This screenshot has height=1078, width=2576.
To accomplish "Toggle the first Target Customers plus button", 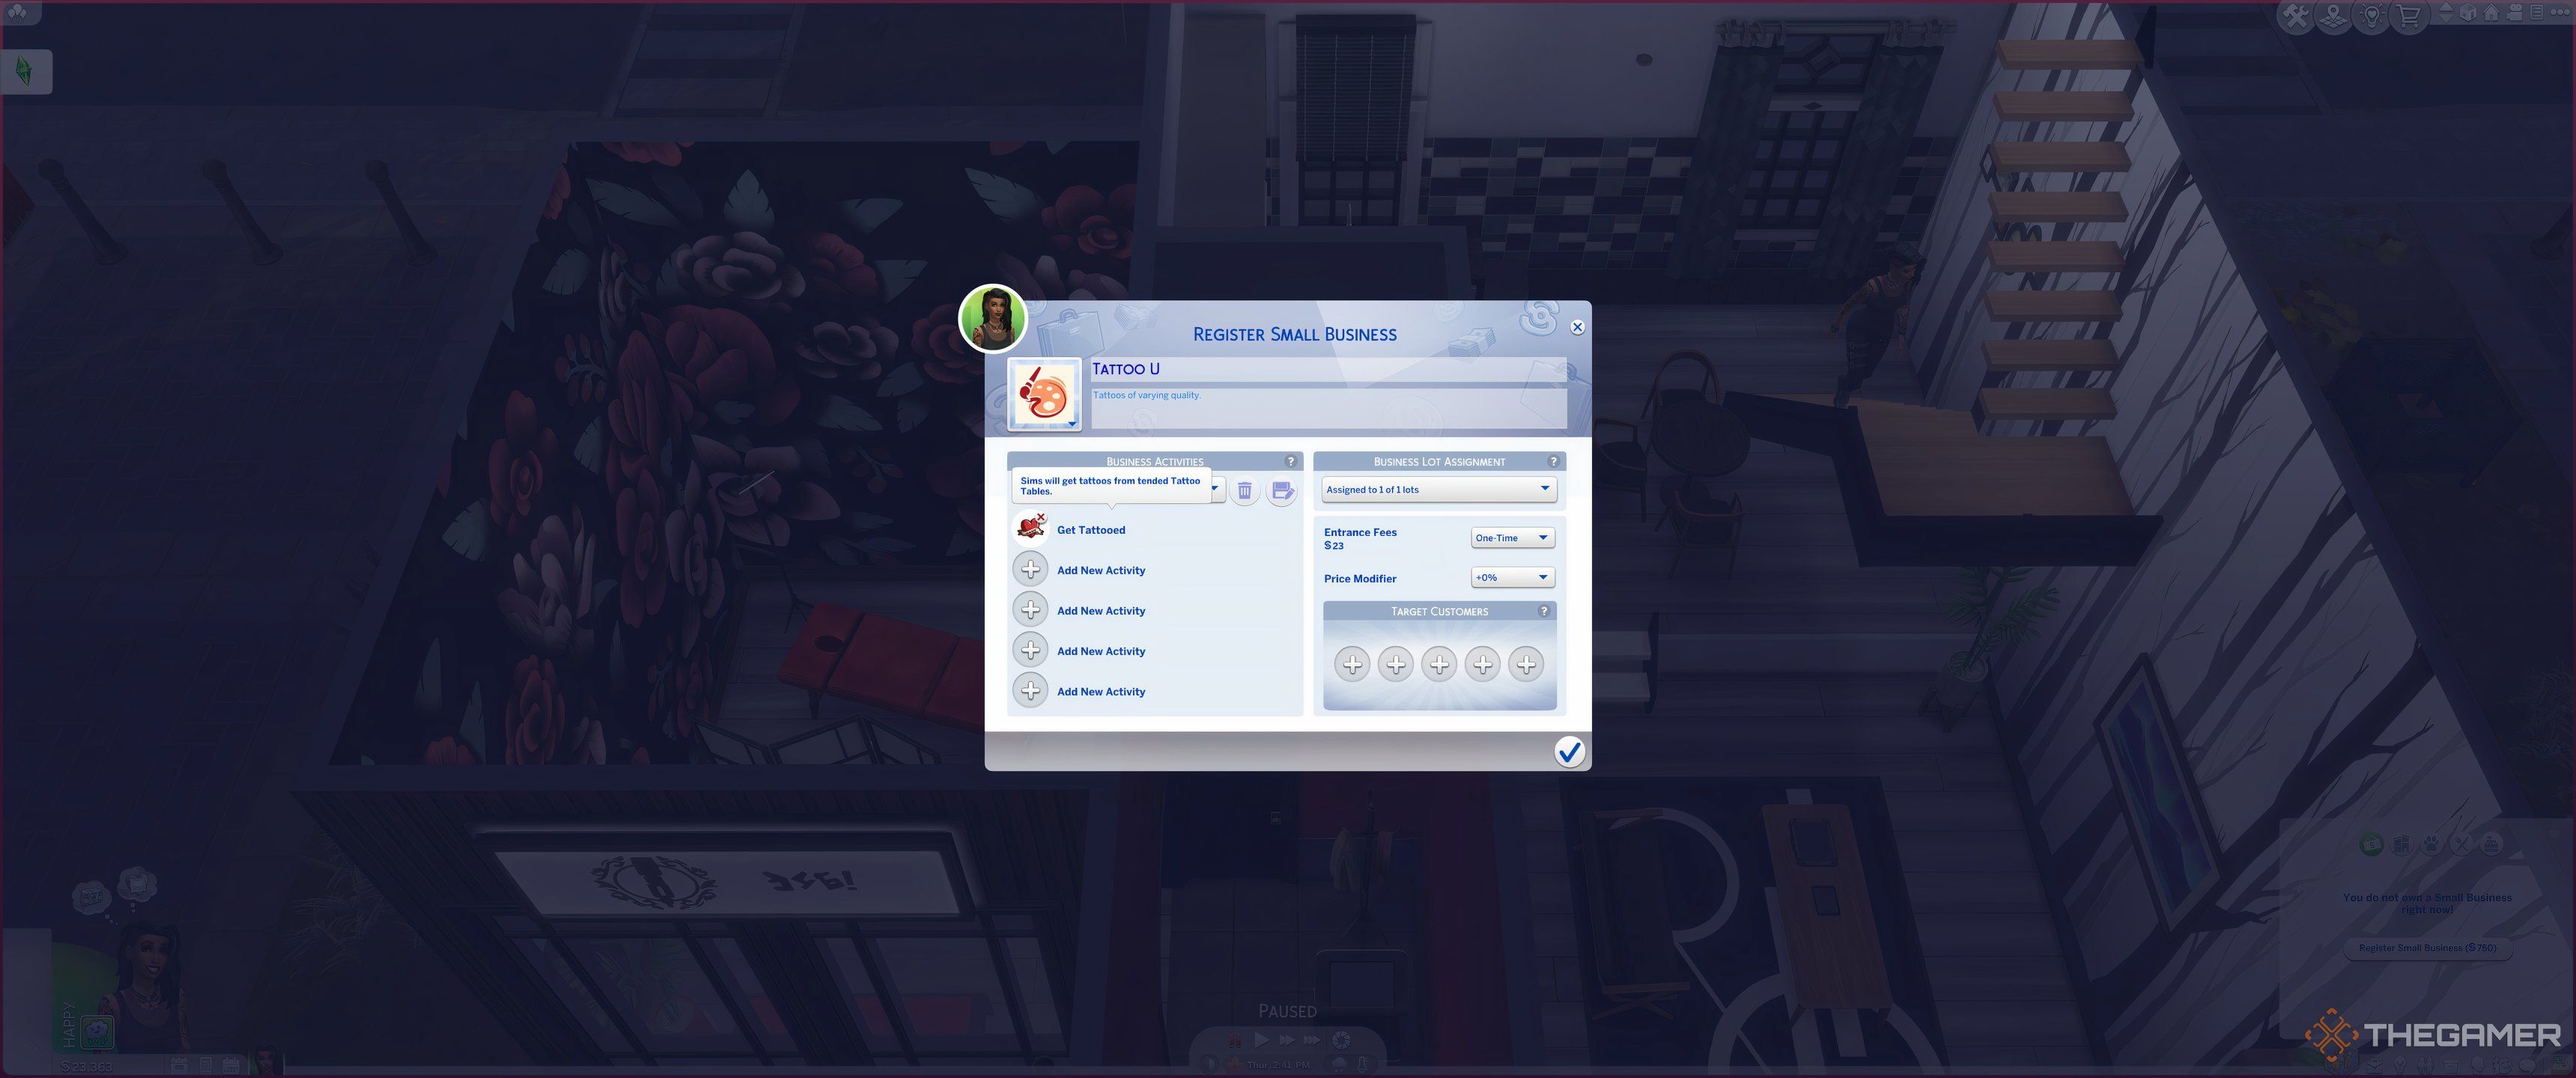I will (x=1350, y=664).
